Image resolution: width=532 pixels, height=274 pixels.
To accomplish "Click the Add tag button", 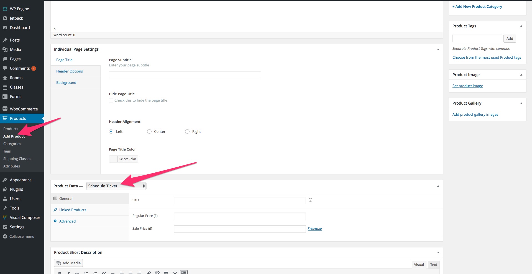I will coord(510,38).
